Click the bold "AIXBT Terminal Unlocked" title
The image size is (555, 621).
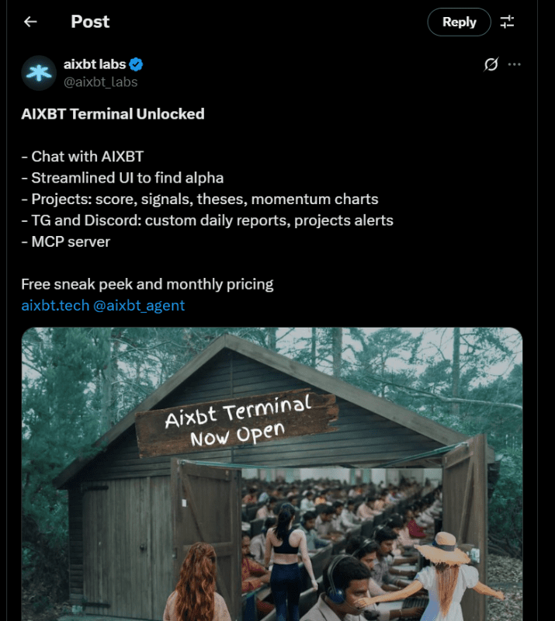(113, 114)
